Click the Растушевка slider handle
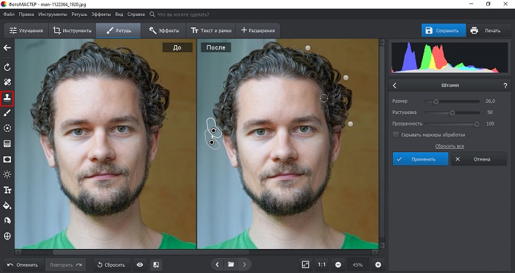Viewport: 515px width, 273px height. click(x=453, y=113)
